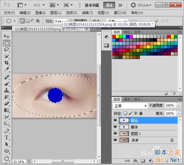The height and width of the screenshot is (165, 184).
Task: Open the 图层(L) menu
Action: pyautogui.click(x=56, y=13)
